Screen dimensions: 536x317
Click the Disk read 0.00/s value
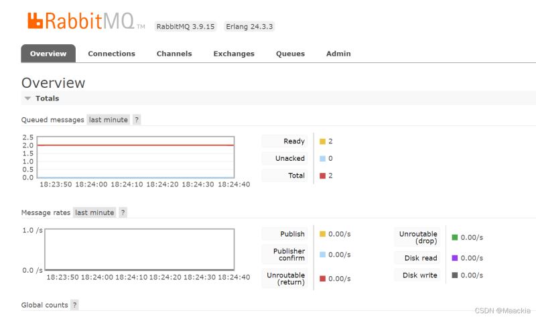[472, 258]
